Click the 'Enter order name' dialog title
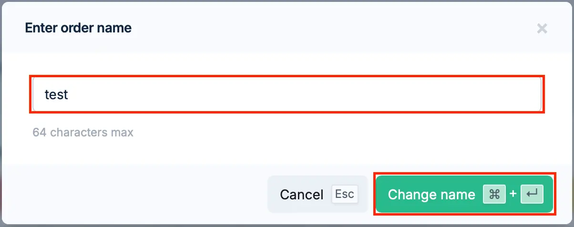Image resolution: width=574 pixels, height=227 pixels. pyautogui.click(x=78, y=28)
